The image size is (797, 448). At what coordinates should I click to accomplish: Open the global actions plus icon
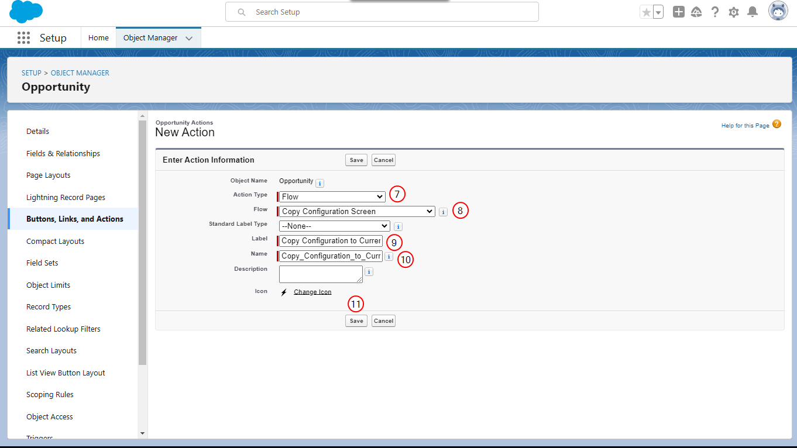pos(679,12)
